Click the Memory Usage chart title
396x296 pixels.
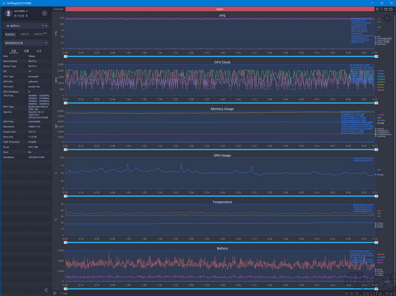tap(222, 109)
